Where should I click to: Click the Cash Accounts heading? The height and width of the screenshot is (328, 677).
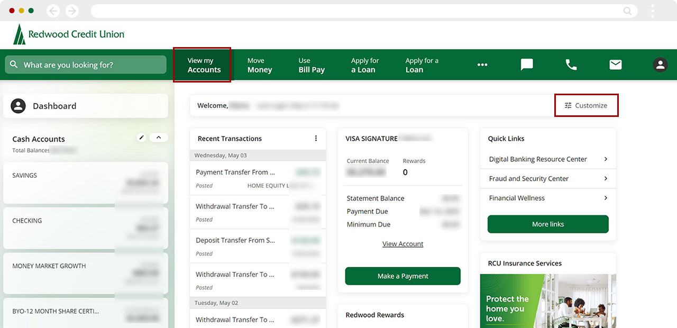pyautogui.click(x=39, y=139)
